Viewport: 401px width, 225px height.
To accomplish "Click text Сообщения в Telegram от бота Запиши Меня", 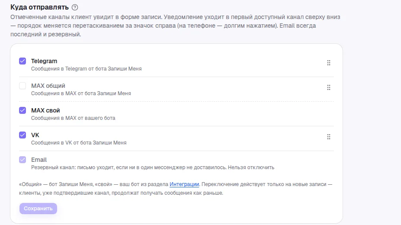I will 86,69.
